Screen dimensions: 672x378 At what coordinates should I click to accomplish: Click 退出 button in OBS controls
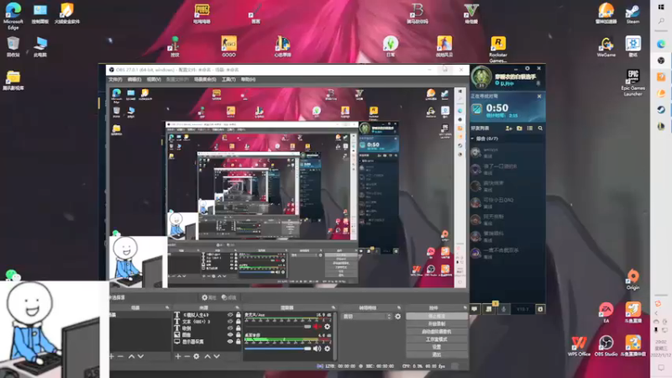[437, 354]
